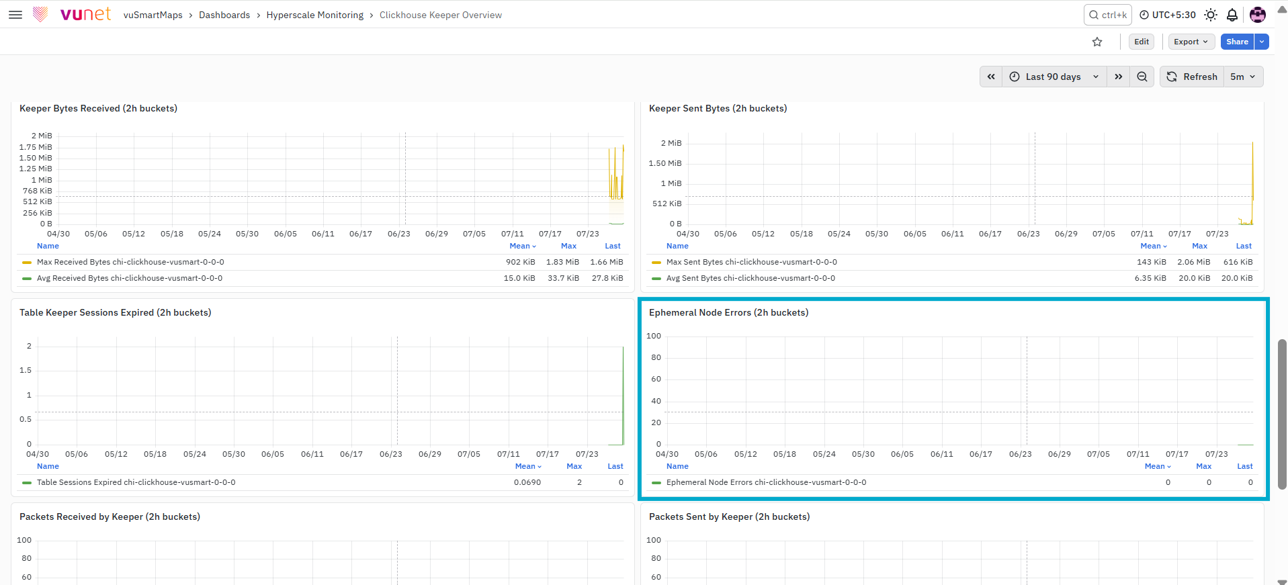1288x585 pixels.
Task: Open the 5m refresh interval dropdown
Action: (1243, 77)
